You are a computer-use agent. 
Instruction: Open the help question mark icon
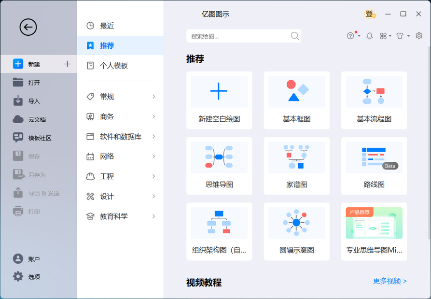(x=350, y=36)
